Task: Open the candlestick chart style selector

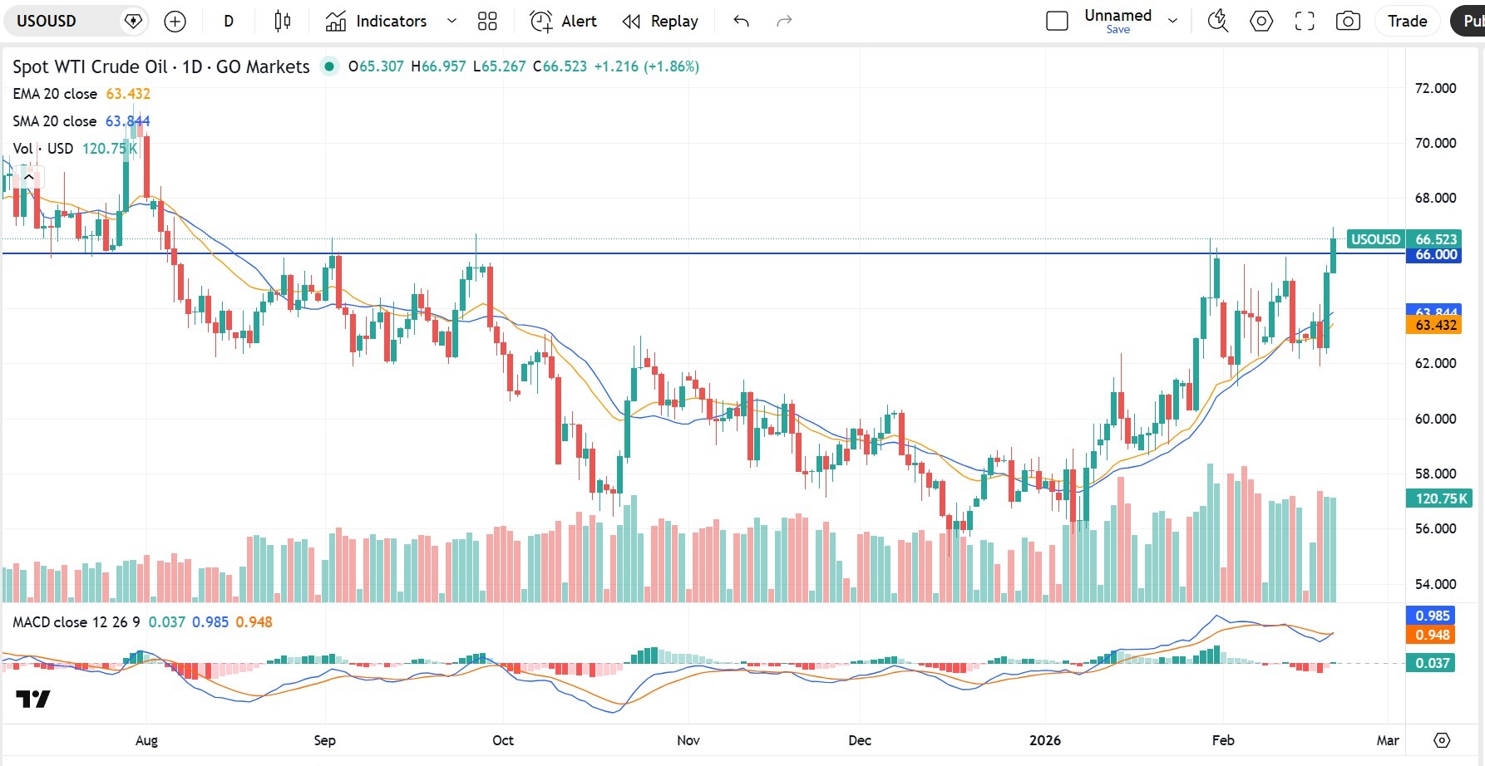Action: click(283, 22)
